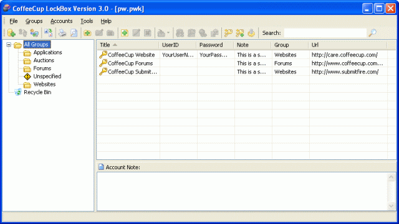Sort by the Group column header
Image resolution: width=399 pixels, height=224 pixels.
click(290, 45)
